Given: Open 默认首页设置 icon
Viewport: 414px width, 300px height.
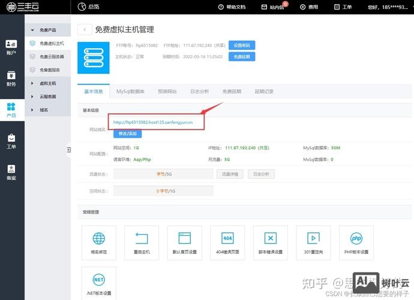Looking at the screenshot, I should click(185, 242).
